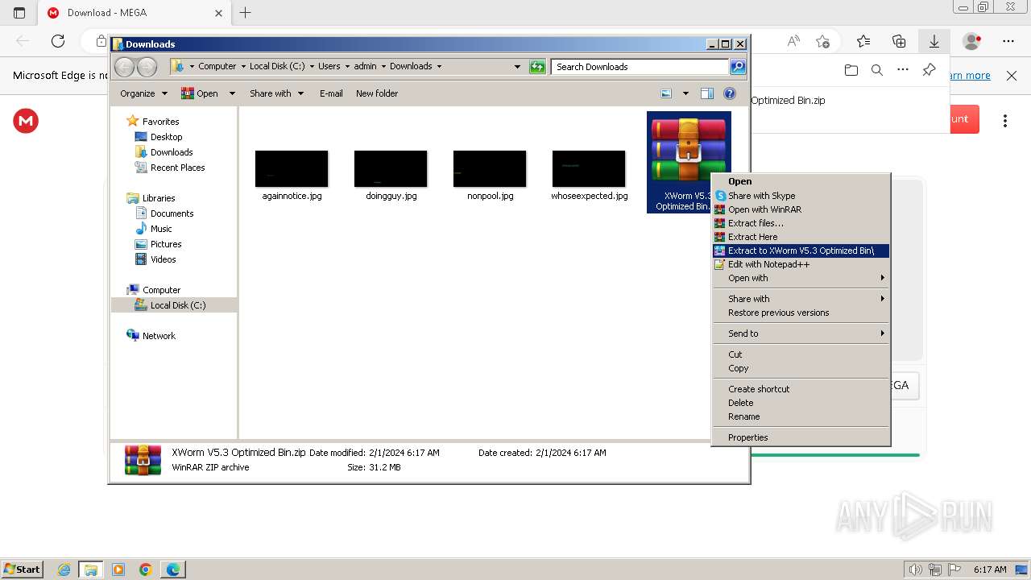The height and width of the screenshot is (580, 1031).
Task: Open the Organize toolbar menu
Action: click(x=143, y=93)
